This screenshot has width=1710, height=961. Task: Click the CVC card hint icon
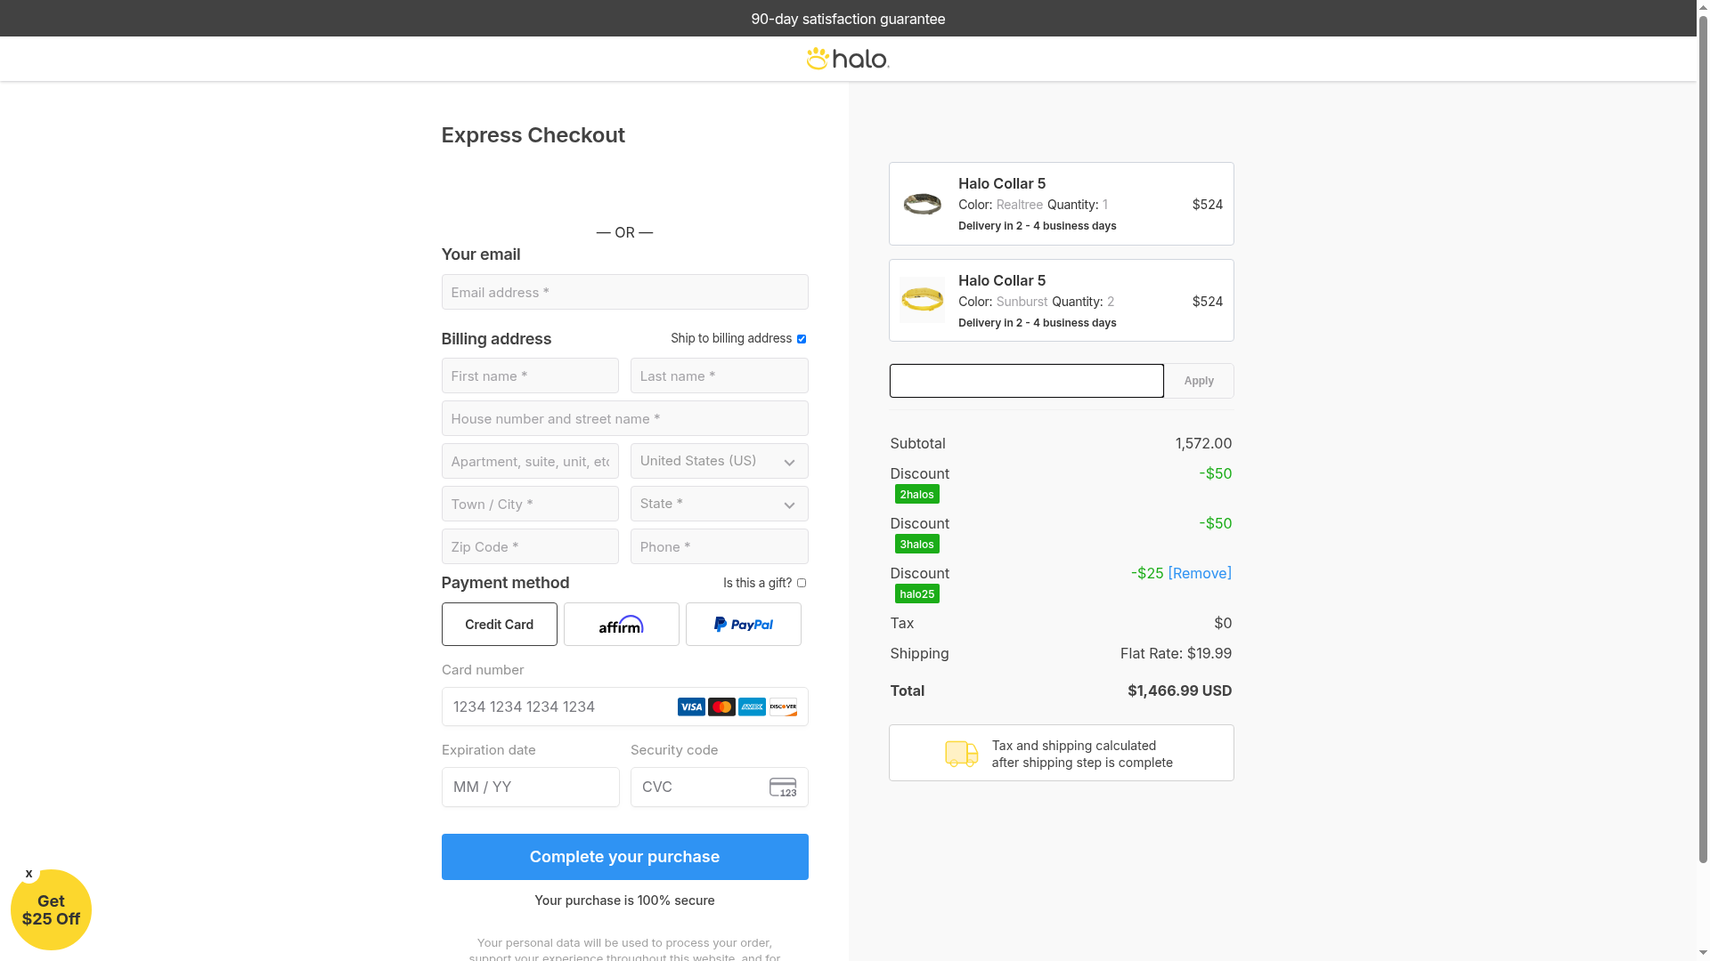pyautogui.click(x=783, y=787)
